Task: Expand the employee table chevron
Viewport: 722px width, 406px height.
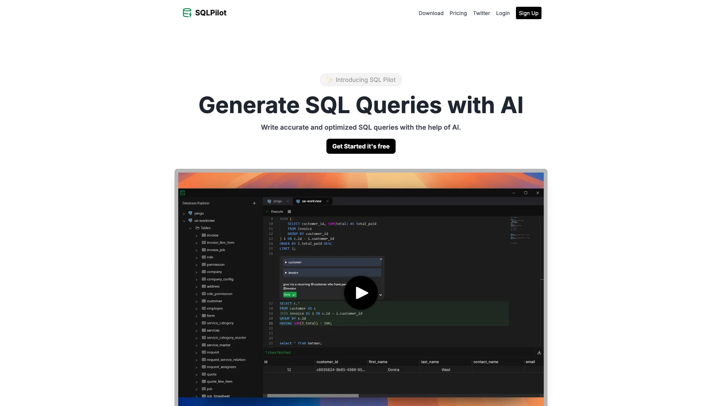Action: click(196, 309)
